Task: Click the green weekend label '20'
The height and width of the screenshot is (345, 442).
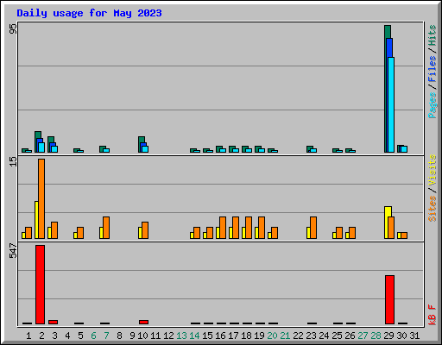Action: [x=272, y=336]
